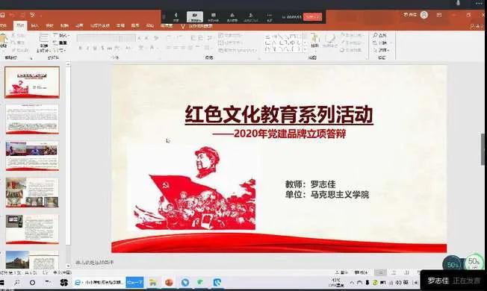Toggle Bold formatting in ribbon
This screenshot has width=487, height=291.
point(80,48)
